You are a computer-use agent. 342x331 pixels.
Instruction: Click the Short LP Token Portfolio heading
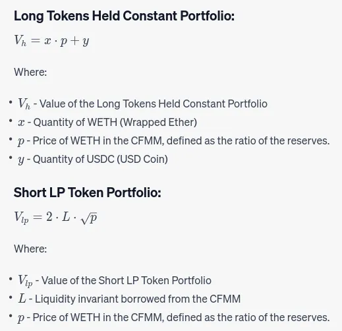tap(88, 193)
